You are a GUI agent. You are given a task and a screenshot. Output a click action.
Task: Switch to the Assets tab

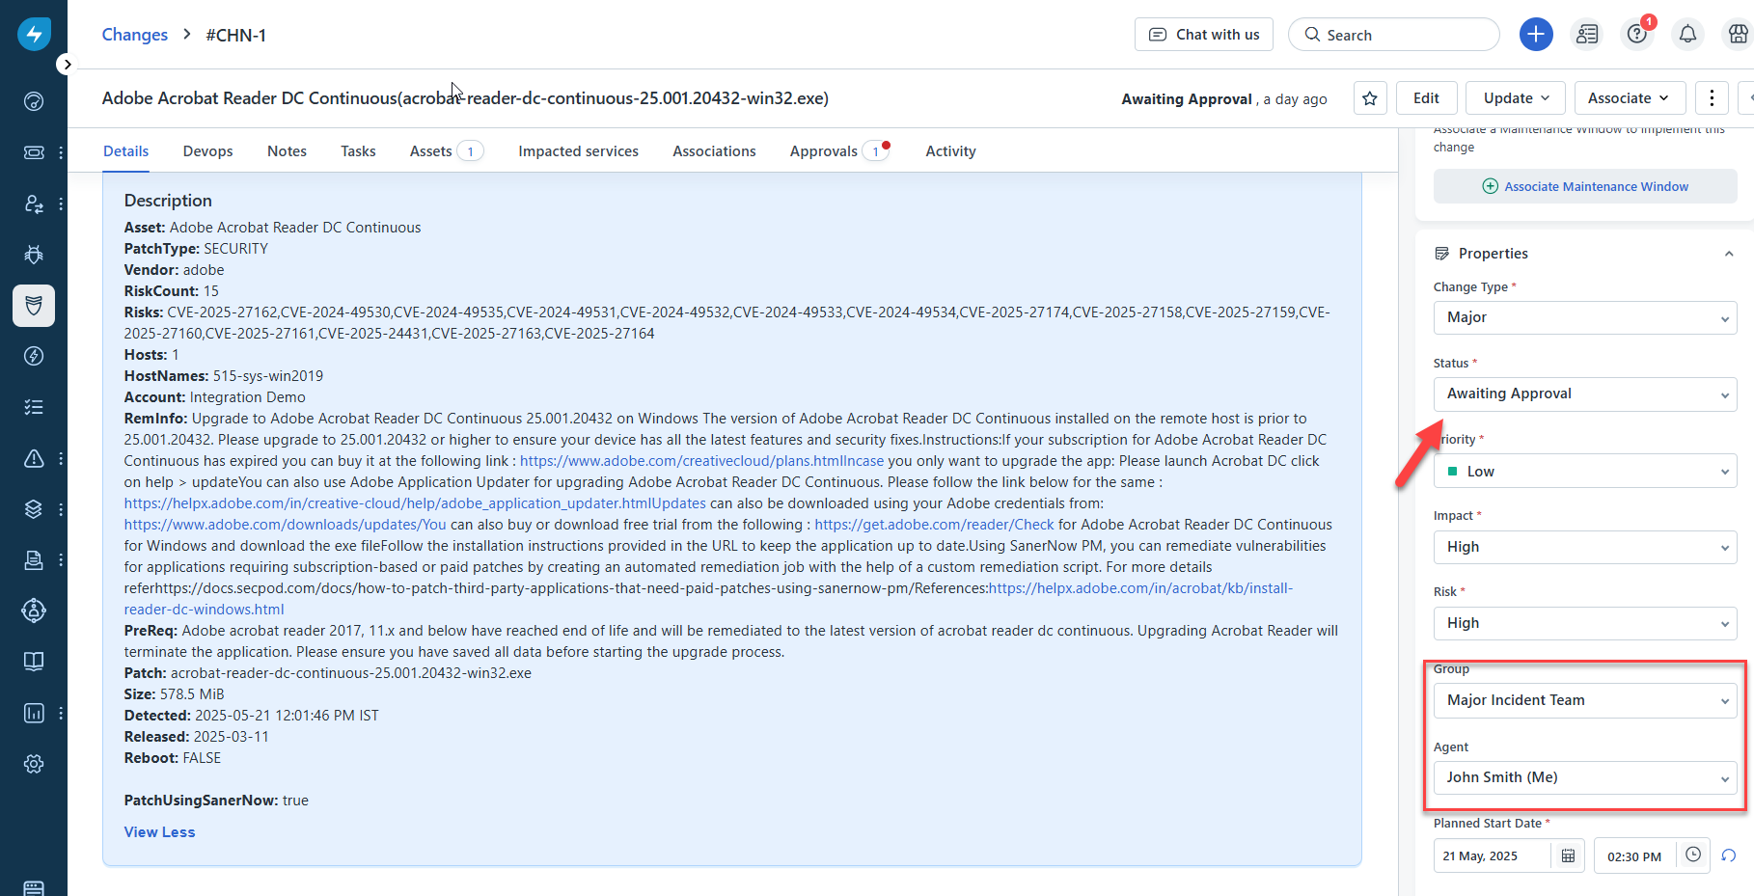pyautogui.click(x=447, y=151)
